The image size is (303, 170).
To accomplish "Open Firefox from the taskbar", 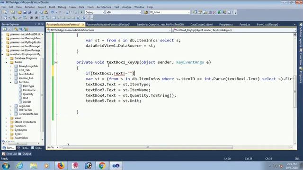I will pos(61,166).
